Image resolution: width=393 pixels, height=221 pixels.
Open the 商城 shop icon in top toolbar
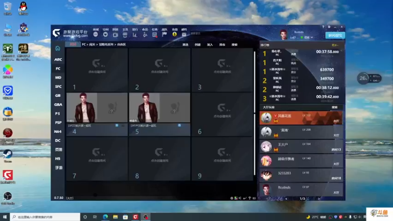(95, 34)
